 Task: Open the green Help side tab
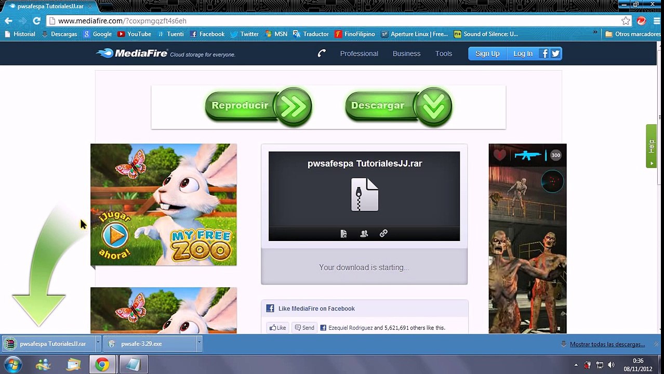pos(651,146)
